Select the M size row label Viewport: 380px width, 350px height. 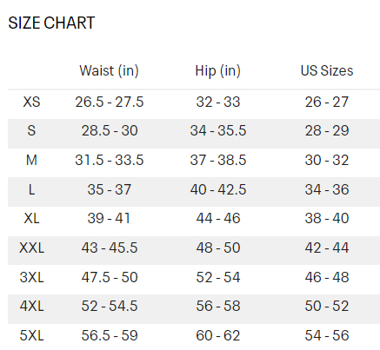pyautogui.click(x=31, y=160)
